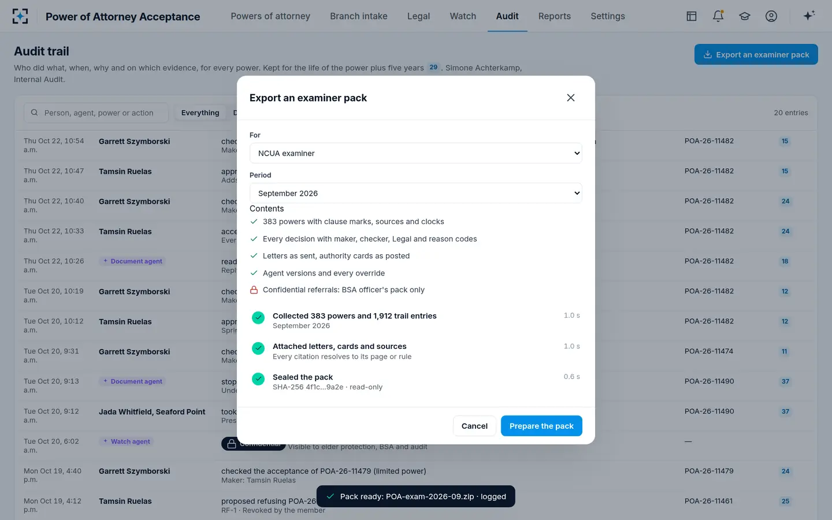
Task: Click the footnote badge 29 in description
Action: point(433,68)
